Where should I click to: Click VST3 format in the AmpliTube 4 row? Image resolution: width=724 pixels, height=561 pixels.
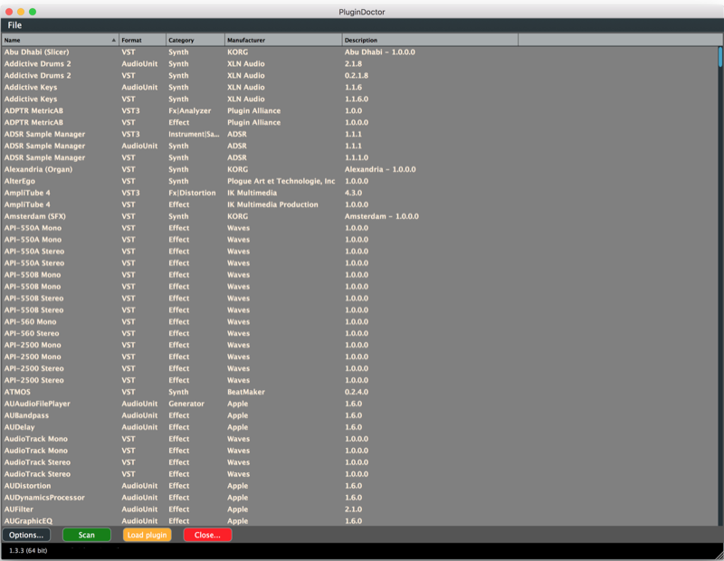click(130, 193)
